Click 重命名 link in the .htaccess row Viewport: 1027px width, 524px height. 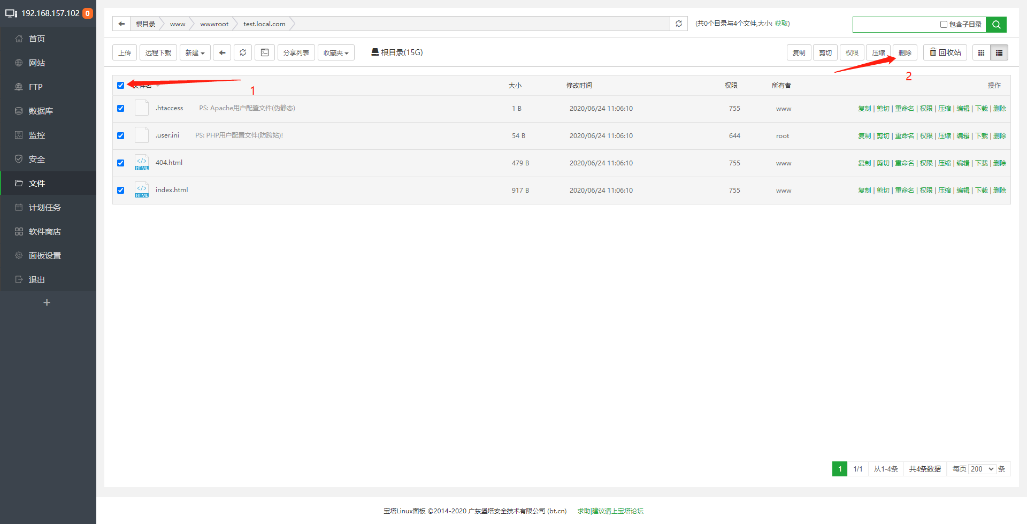coord(905,109)
